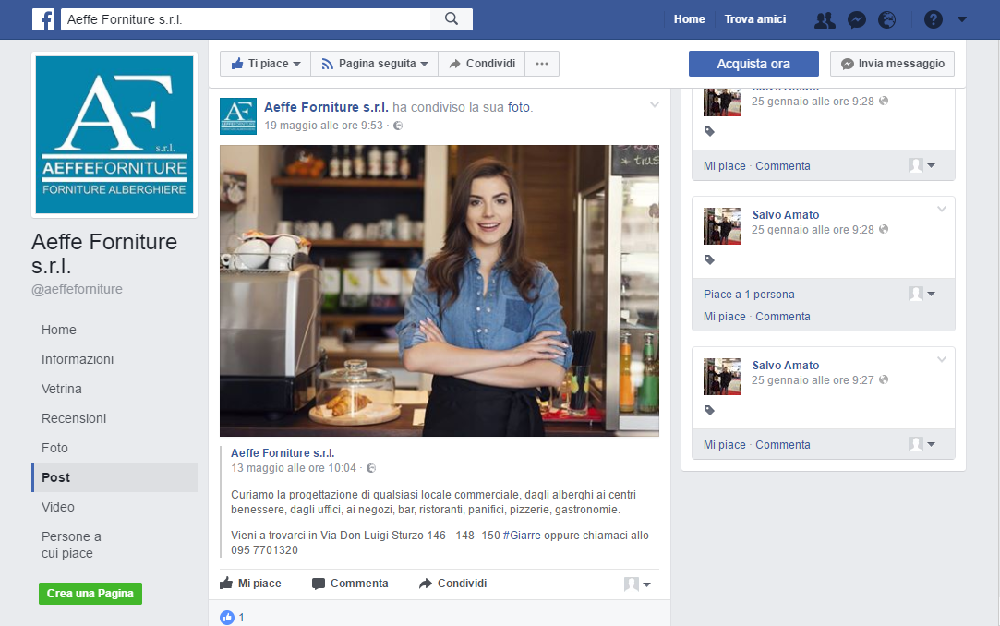Open Salvo Amato name on the 9:27 post
1000x626 pixels.
(x=786, y=366)
